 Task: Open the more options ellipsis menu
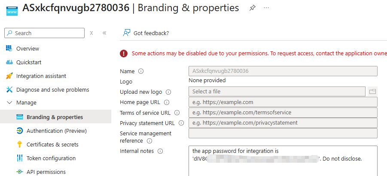coord(266,8)
